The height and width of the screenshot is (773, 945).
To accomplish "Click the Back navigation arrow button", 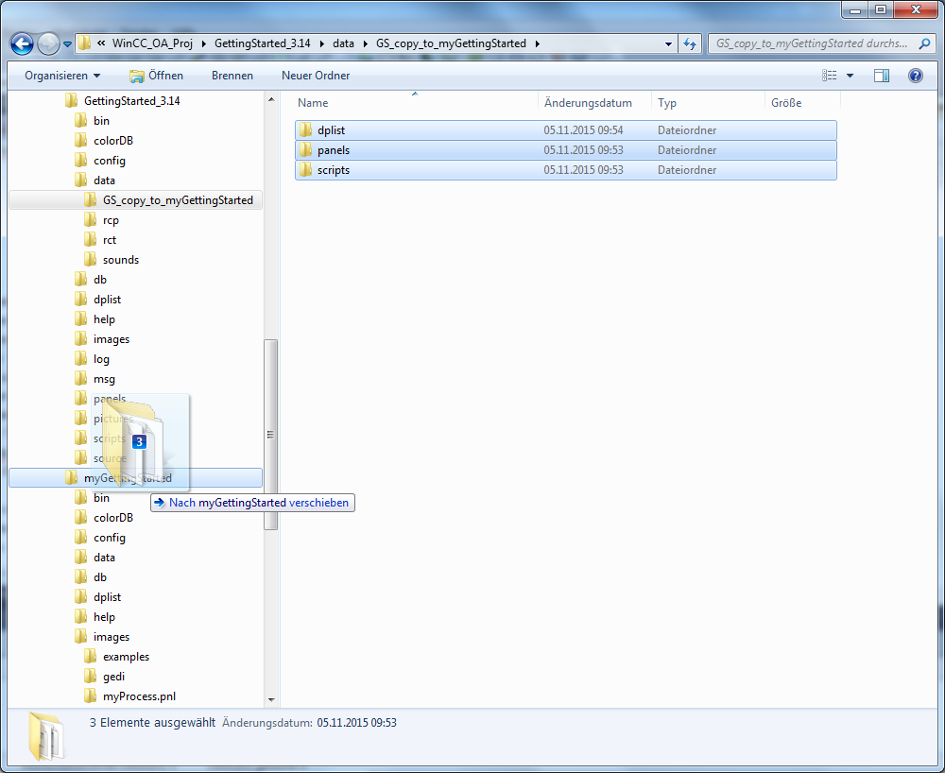I will 23,43.
